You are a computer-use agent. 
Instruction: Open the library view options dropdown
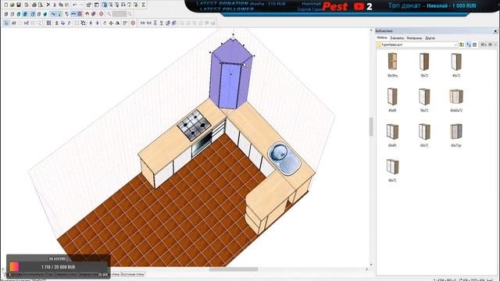[489, 44]
